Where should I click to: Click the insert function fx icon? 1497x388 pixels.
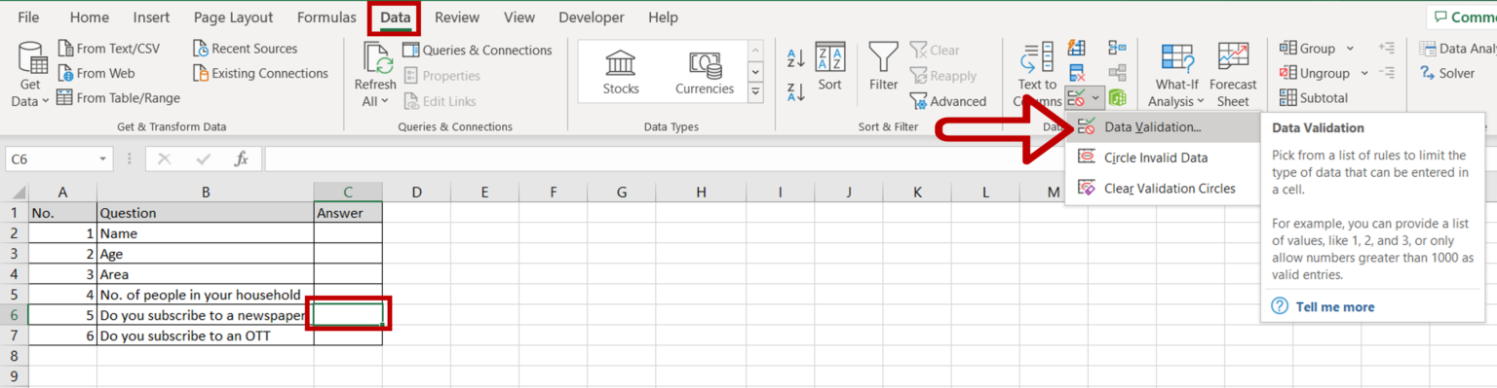pyautogui.click(x=241, y=159)
